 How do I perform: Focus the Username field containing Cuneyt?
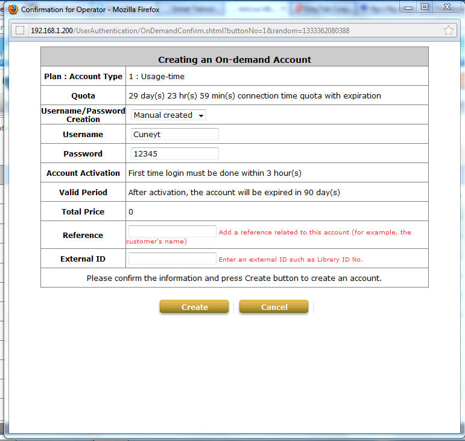pyautogui.click(x=174, y=134)
